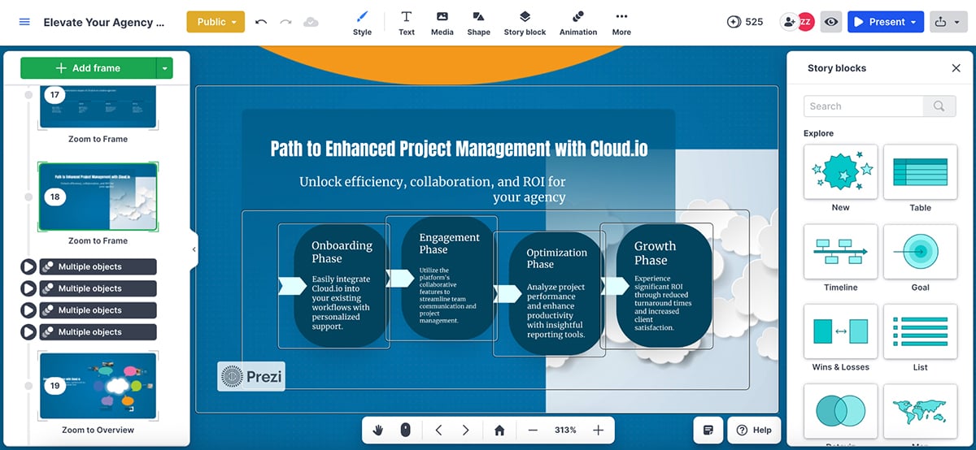Toggle the preview eye icon
Viewport: 976px width, 450px height.
point(830,22)
